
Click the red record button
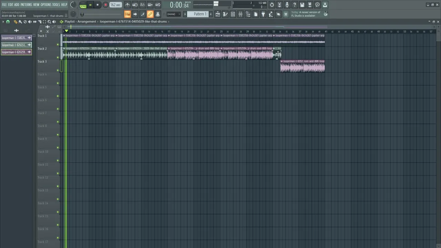point(105,5)
